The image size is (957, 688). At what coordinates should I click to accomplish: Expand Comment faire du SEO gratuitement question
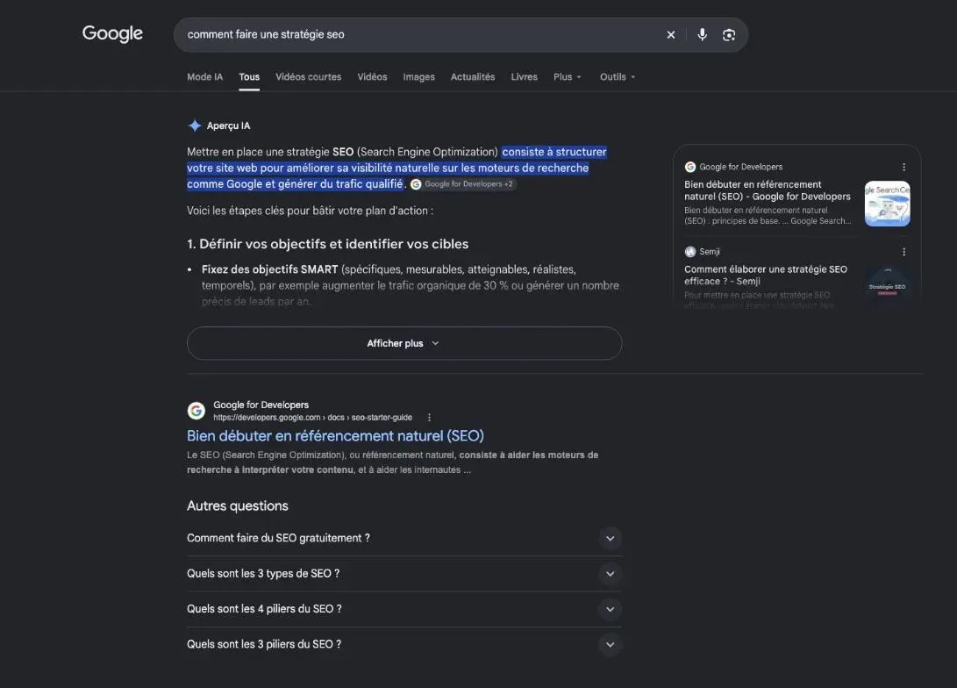point(404,539)
